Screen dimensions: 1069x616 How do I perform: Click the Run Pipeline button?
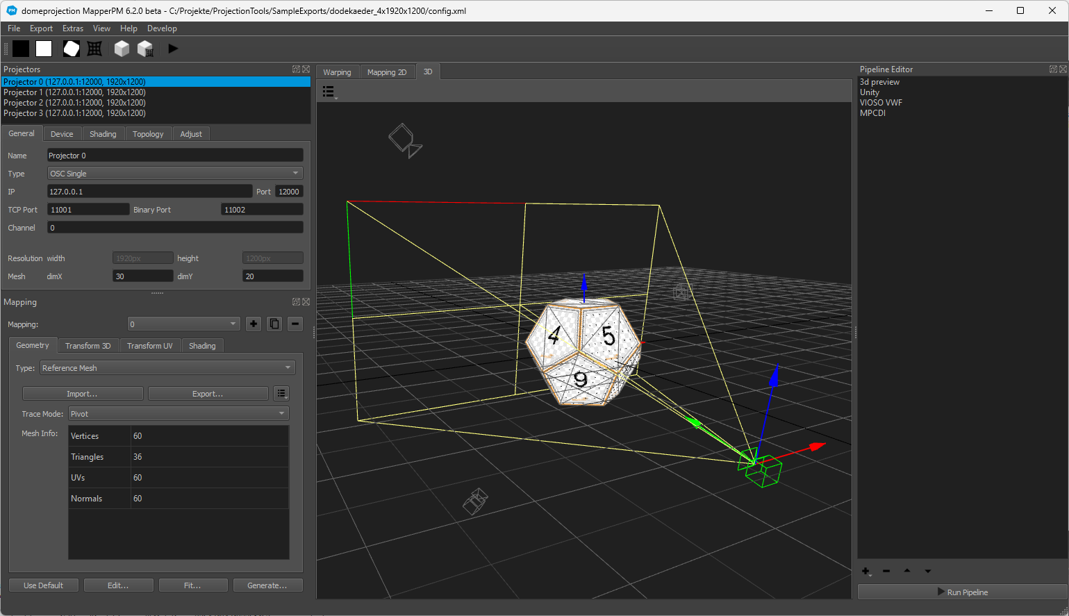tap(962, 592)
